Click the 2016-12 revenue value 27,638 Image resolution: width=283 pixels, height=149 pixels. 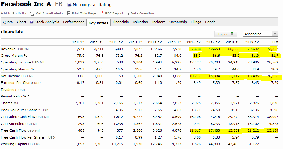coord(195,49)
